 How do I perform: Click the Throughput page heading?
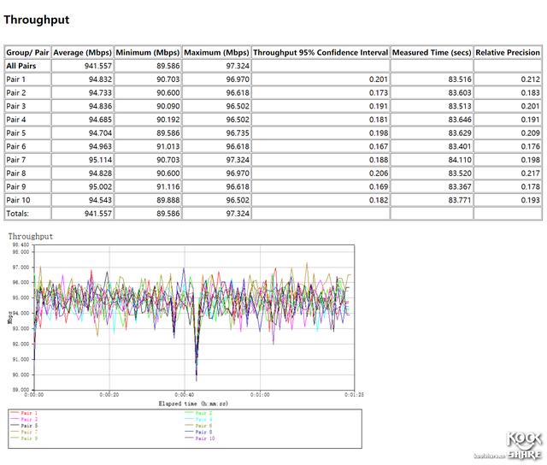(37, 20)
